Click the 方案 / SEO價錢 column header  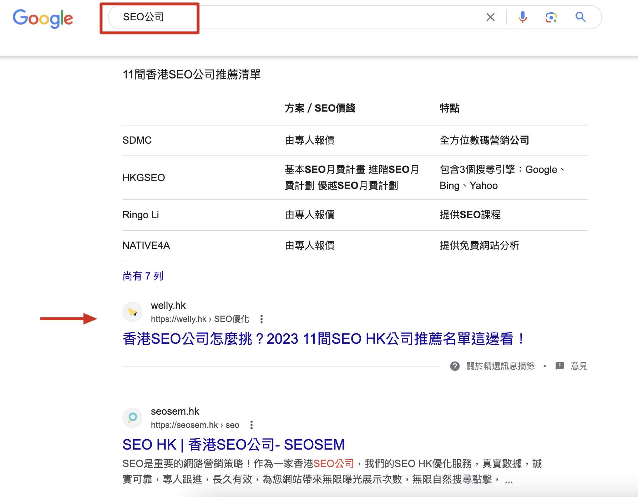(x=320, y=108)
